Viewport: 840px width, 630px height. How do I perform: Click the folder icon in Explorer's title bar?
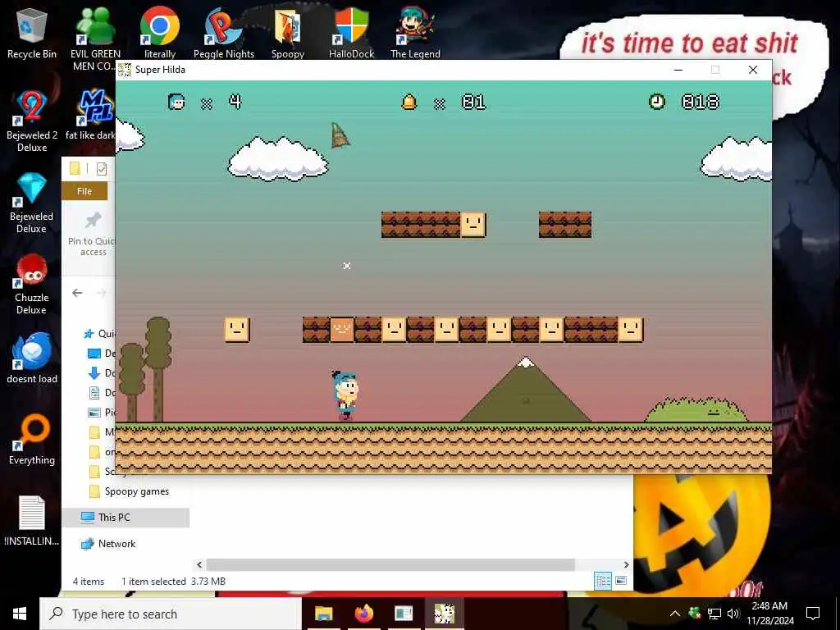click(x=75, y=169)
